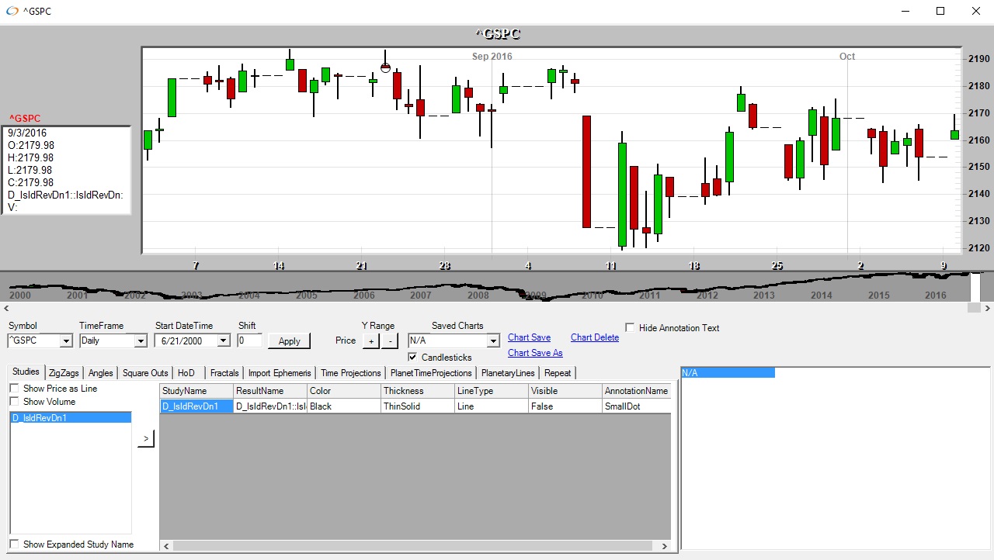Click the app icon in title bar
Viewport: 994px width, 560px height.
12,12
